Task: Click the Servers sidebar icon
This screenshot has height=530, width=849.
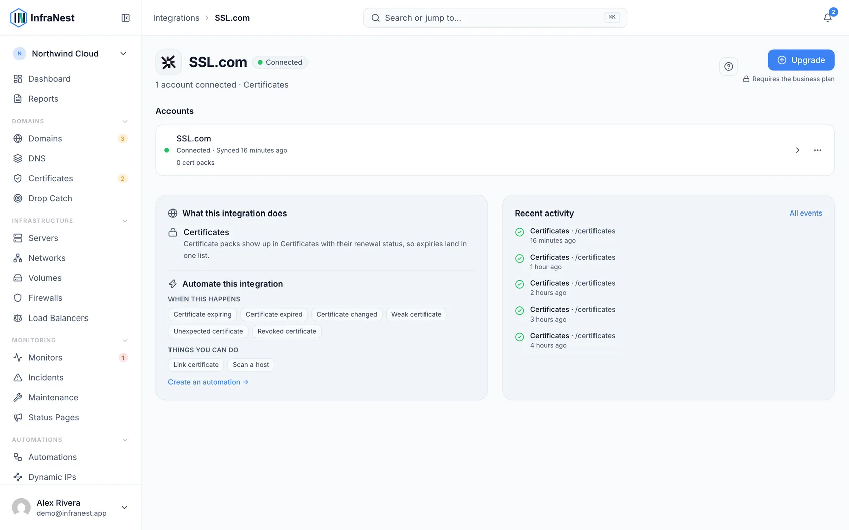Action: tap(18, 238)
